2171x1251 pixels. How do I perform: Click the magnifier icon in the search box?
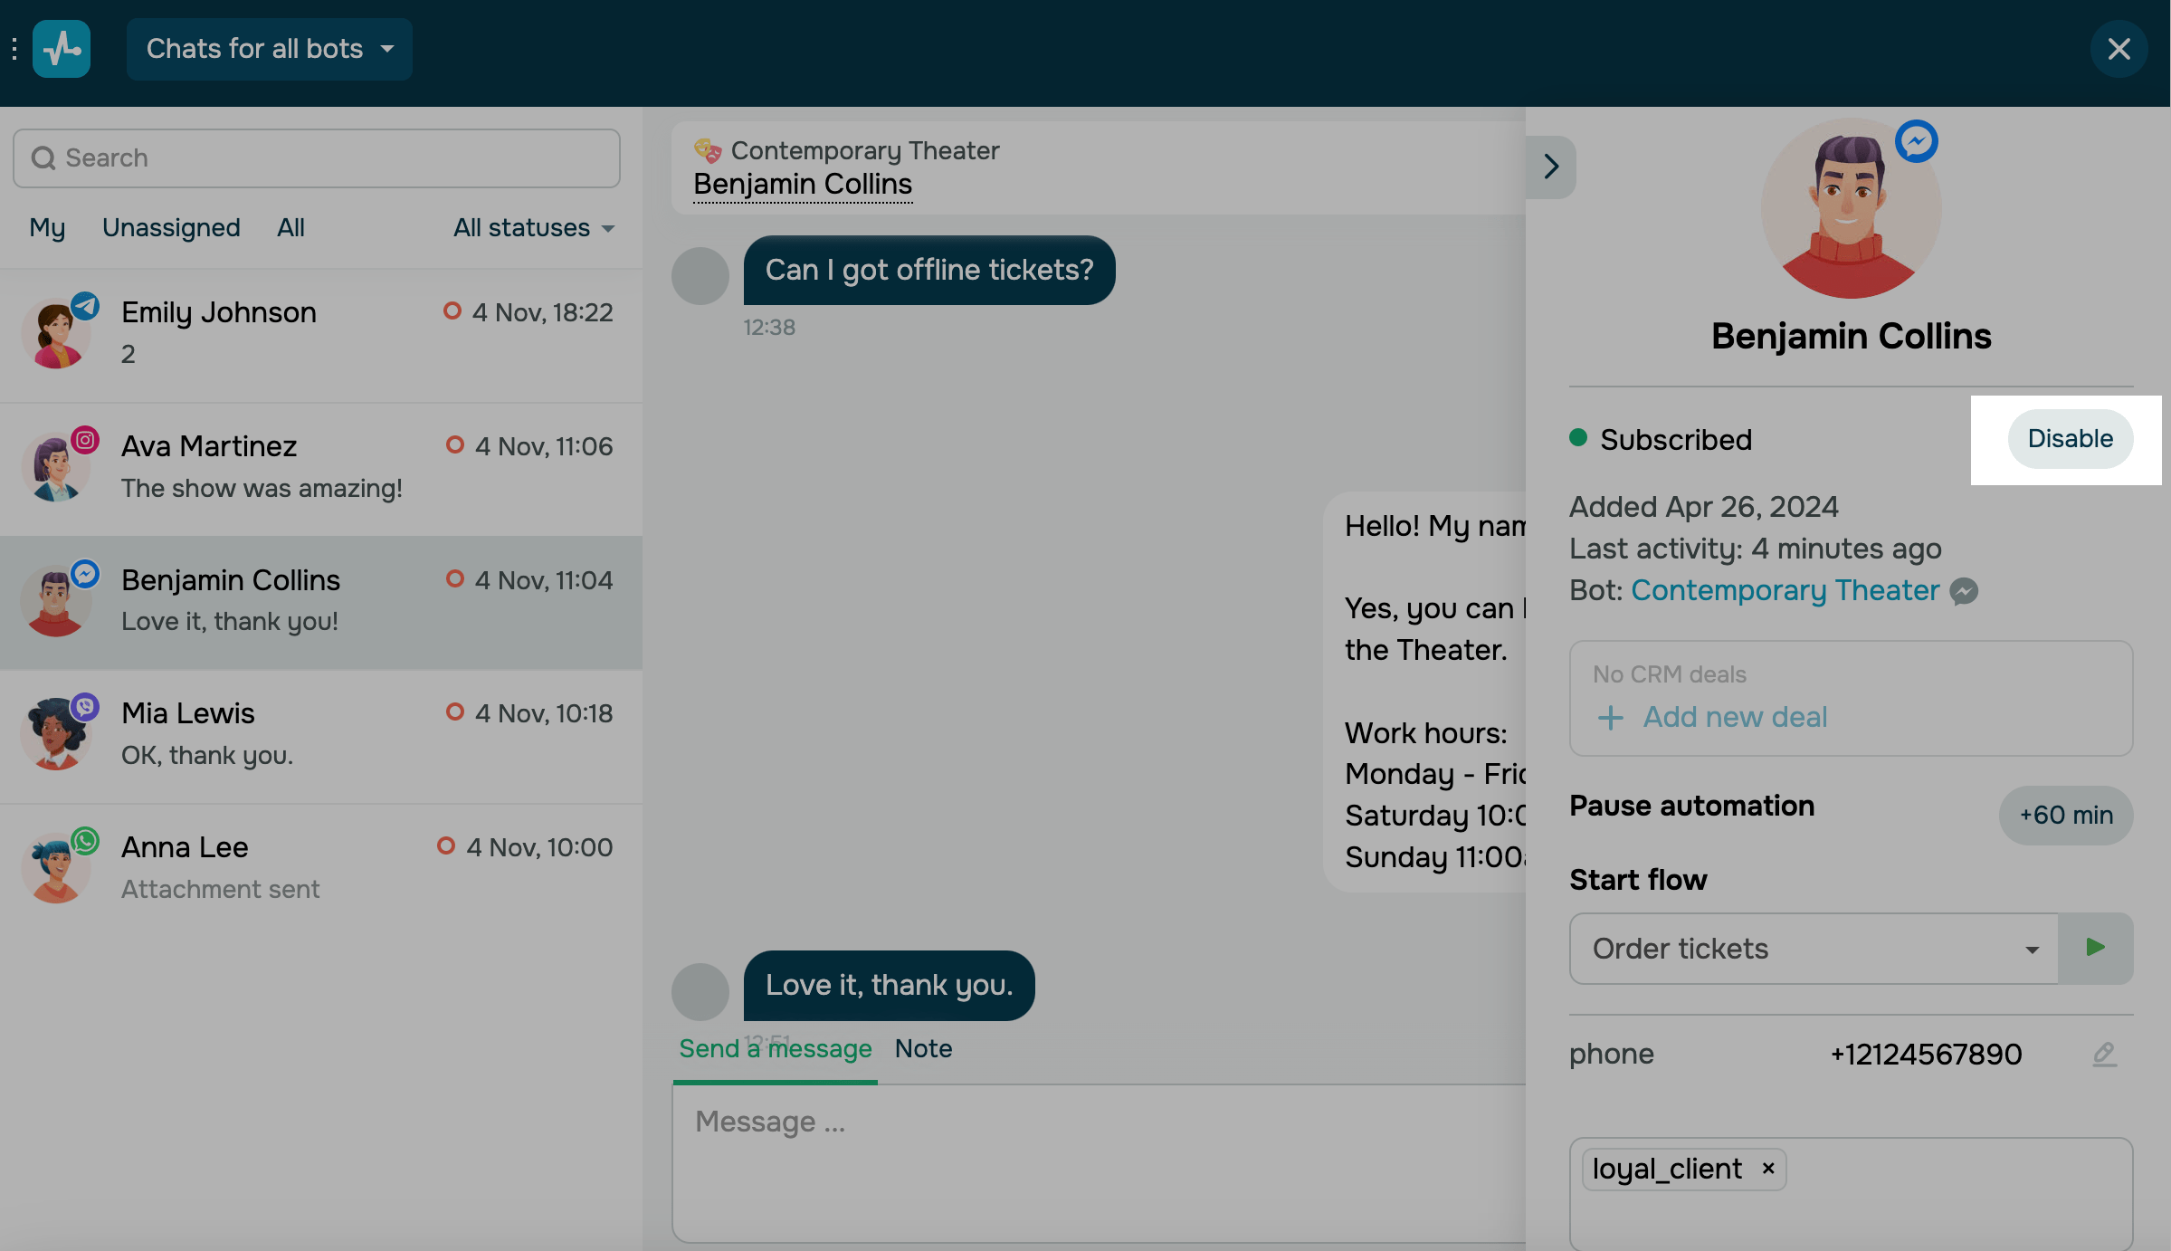(43, 158)
